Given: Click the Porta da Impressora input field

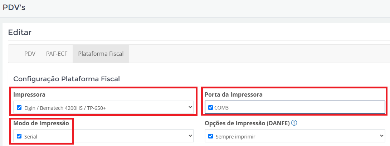Looking at the screenshot, I should point(295,107).
